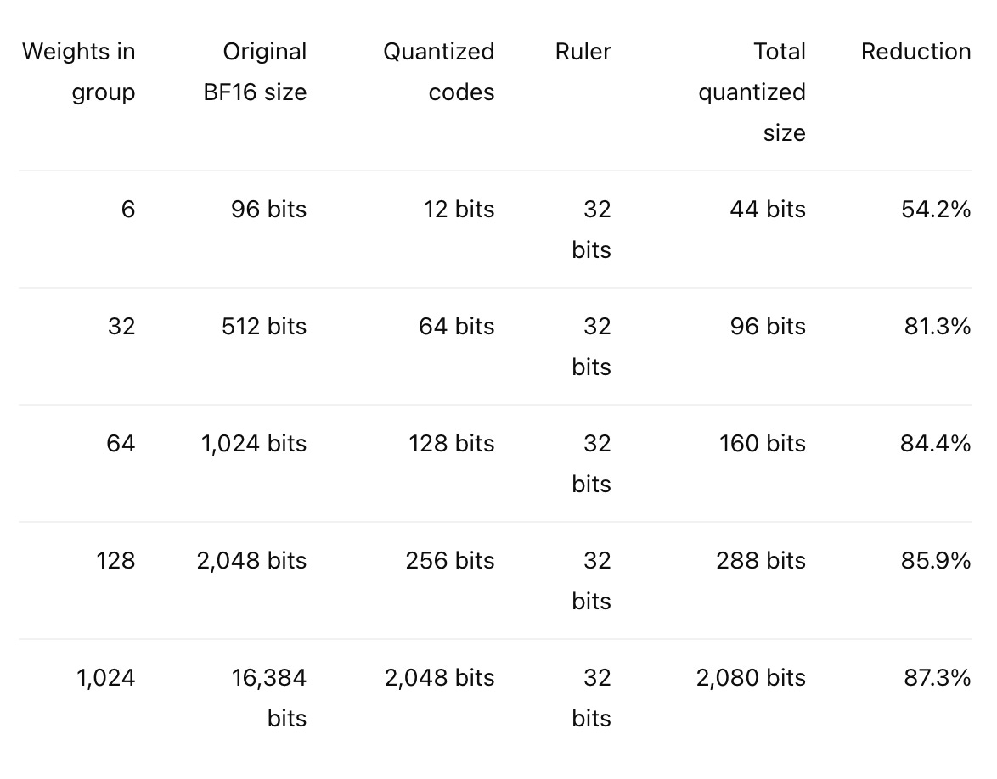Click the 87.3% reduction value
Screen dimensions: 997x779
pyautogui.click(x=938, y=677)
